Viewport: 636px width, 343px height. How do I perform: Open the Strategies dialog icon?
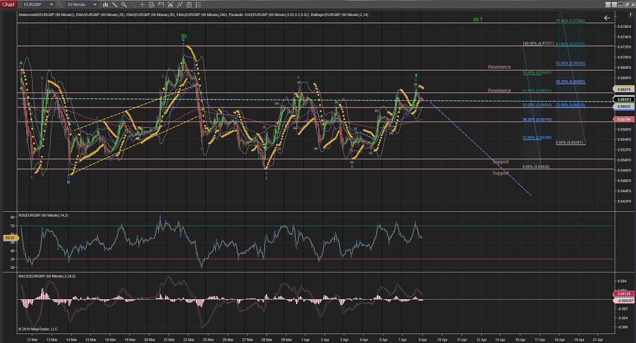pyautogui.click(x=189, y=5)
